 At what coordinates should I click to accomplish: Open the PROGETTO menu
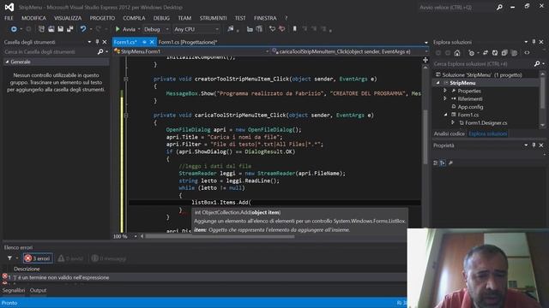point(102,18)
